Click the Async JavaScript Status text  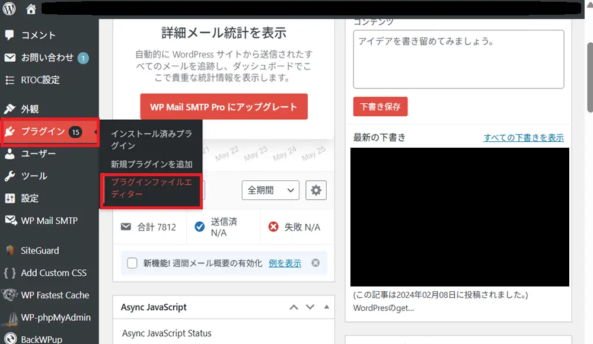(167, 333)
